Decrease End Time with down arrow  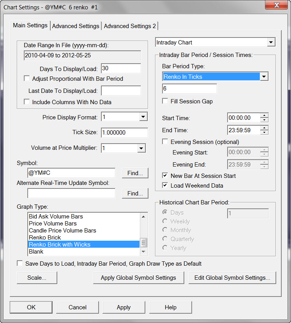264,132
